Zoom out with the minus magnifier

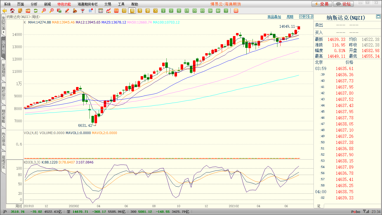click(x=51, y=11)
